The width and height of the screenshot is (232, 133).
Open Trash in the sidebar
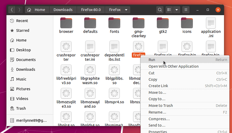[x=30, y=108]
